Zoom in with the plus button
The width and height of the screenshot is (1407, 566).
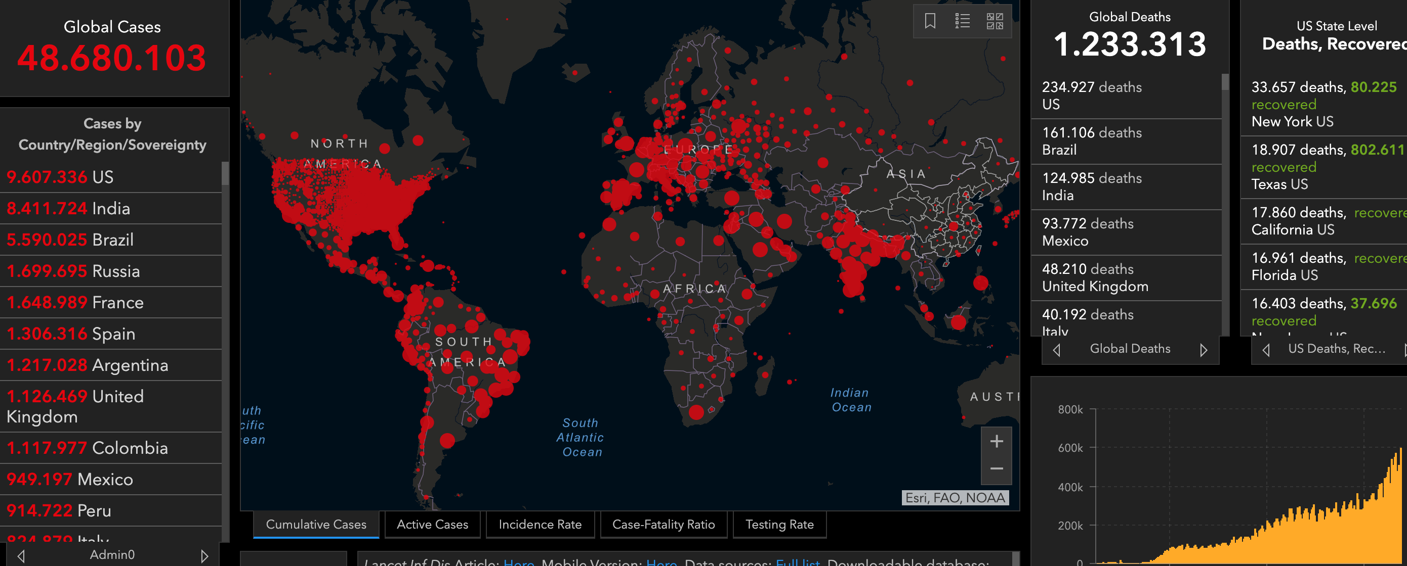[x=996, y=441]
